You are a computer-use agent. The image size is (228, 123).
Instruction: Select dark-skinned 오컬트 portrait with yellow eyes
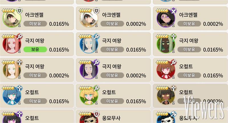click(166, 96)
